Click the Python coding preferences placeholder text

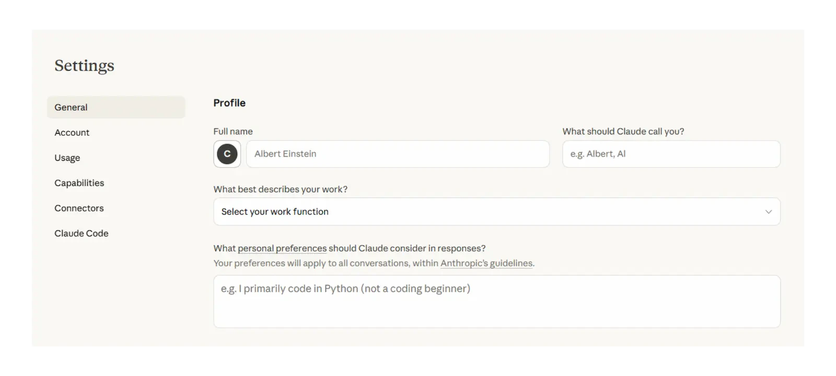(x=346, y=288)
